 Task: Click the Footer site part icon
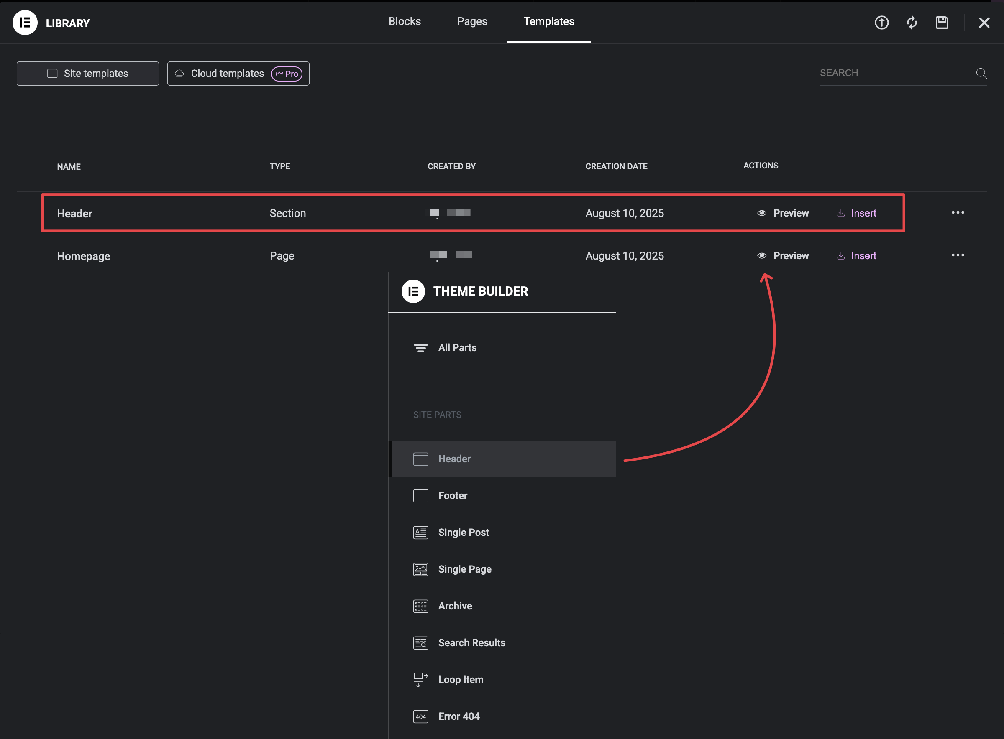tap(420, 496)
